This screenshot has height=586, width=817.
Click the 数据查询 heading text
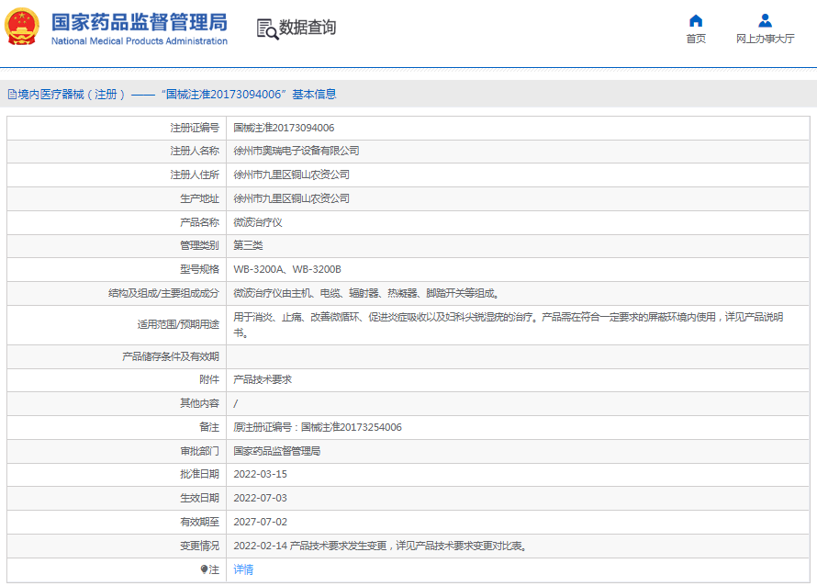(x=308, y=28)
